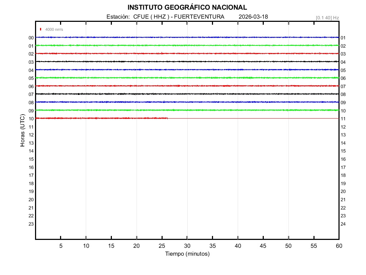Select the 5 minute tick label
This screenshot has height=275, width=366.
coord(61,246)
